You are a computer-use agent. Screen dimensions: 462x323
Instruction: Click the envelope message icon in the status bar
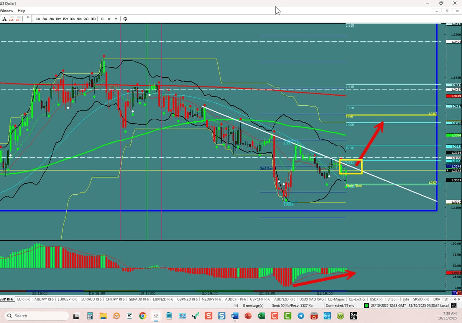click(235, 305)
